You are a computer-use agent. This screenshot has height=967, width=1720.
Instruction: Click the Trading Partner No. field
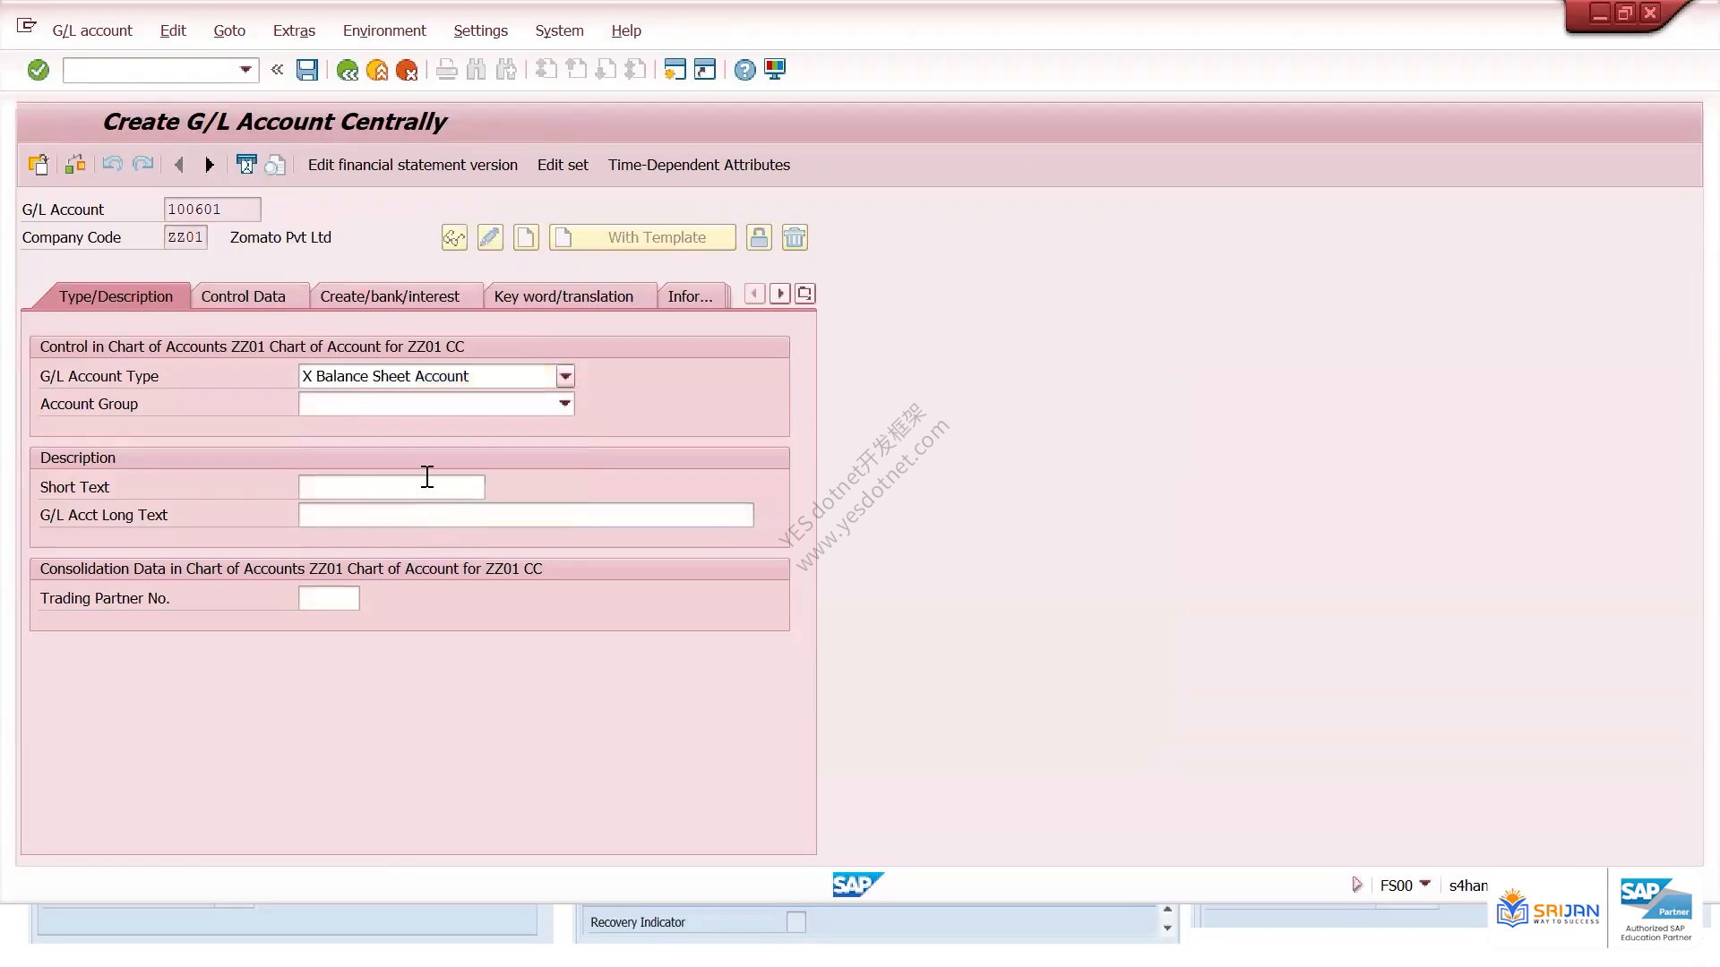point(329,598)
